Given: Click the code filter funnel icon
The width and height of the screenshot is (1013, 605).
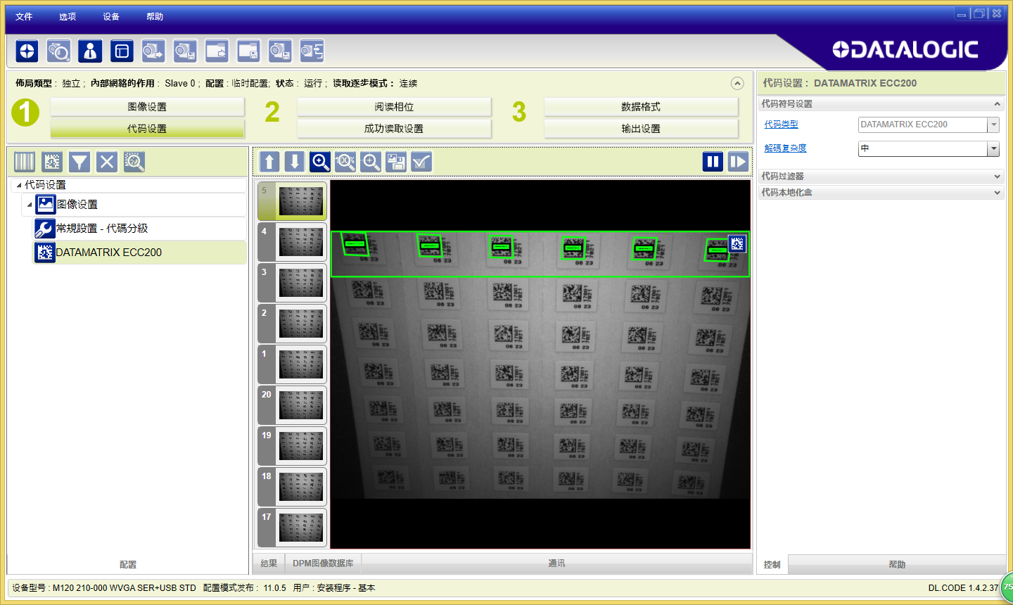Looking at the screenshot, I should pyautogui.click(x=79, y=162).
